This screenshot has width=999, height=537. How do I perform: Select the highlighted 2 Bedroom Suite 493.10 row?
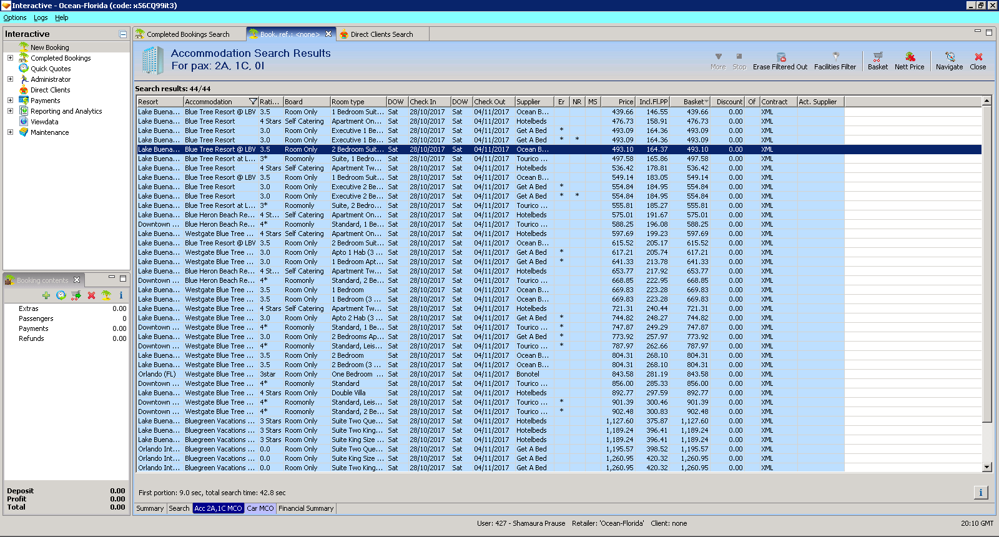coord(559,149)
